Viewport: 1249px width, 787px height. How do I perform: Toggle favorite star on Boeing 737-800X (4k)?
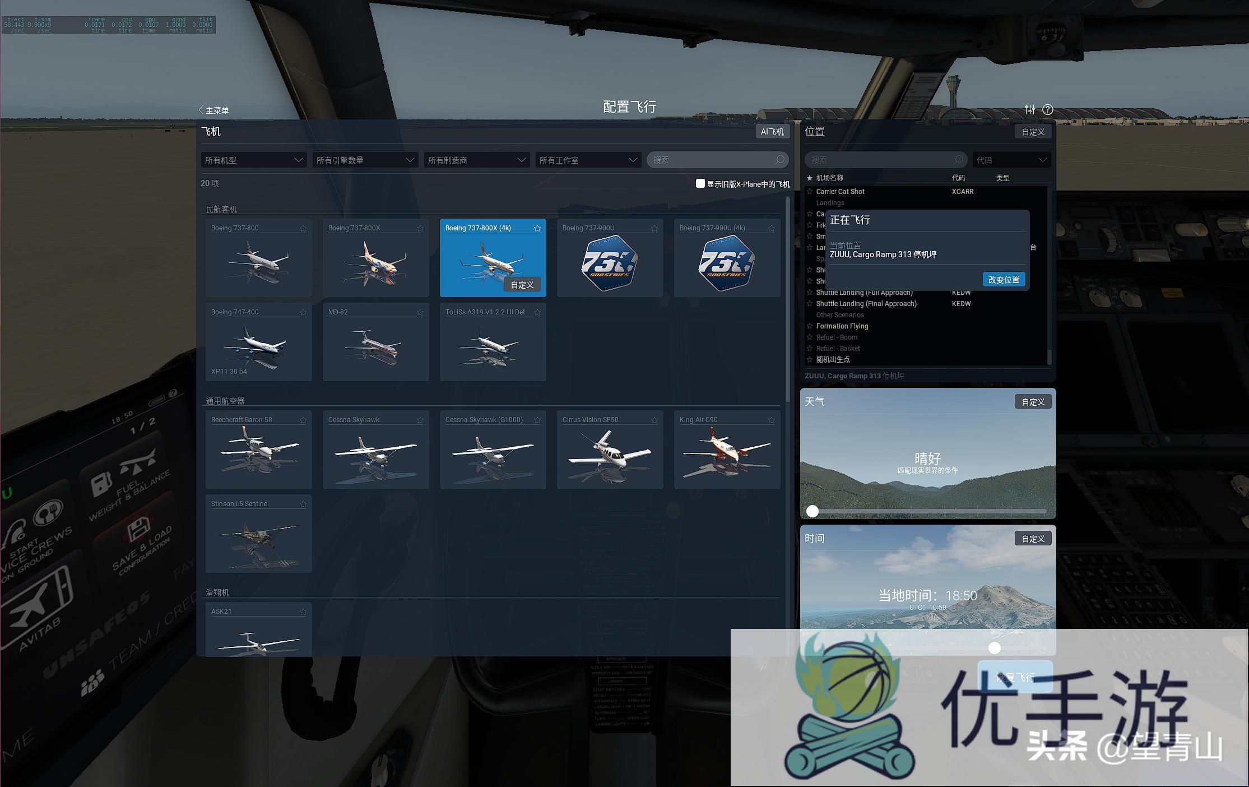[537, 228]
